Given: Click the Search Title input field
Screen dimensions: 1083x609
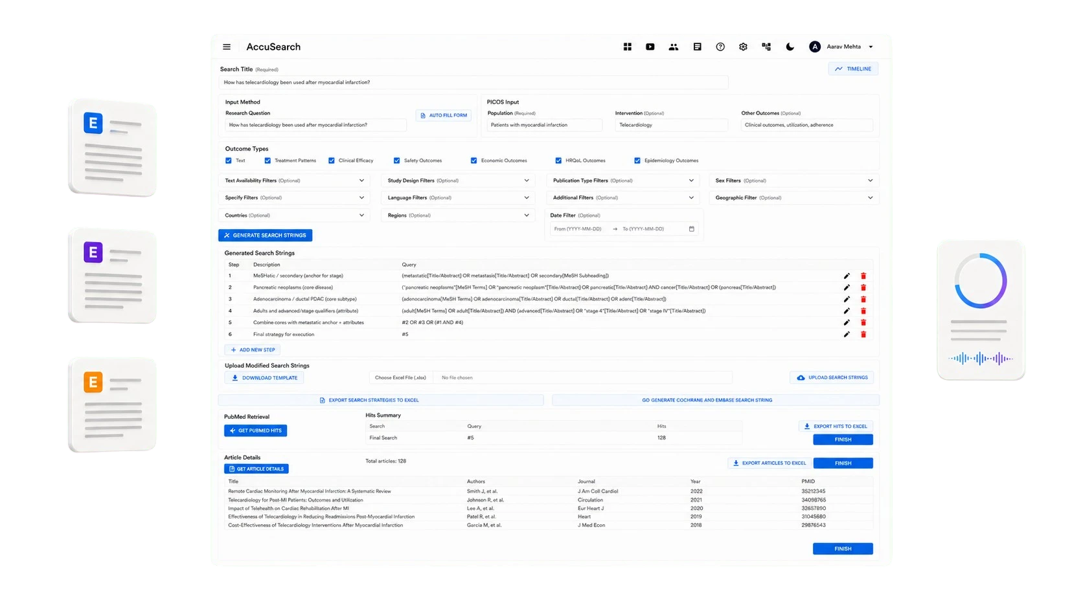Looking at the screenshot, I should click(x=473, y=82).
